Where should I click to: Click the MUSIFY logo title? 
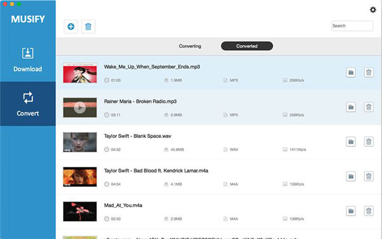click(28, 19)
